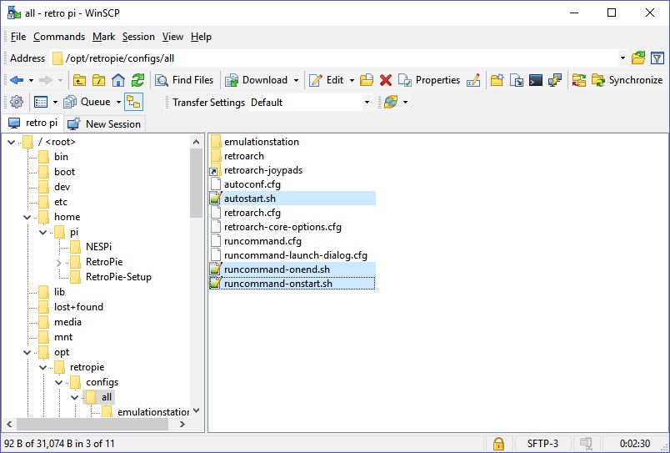Edit the selected file
This screenshot has height=453, width=670.
coord(327,80)
